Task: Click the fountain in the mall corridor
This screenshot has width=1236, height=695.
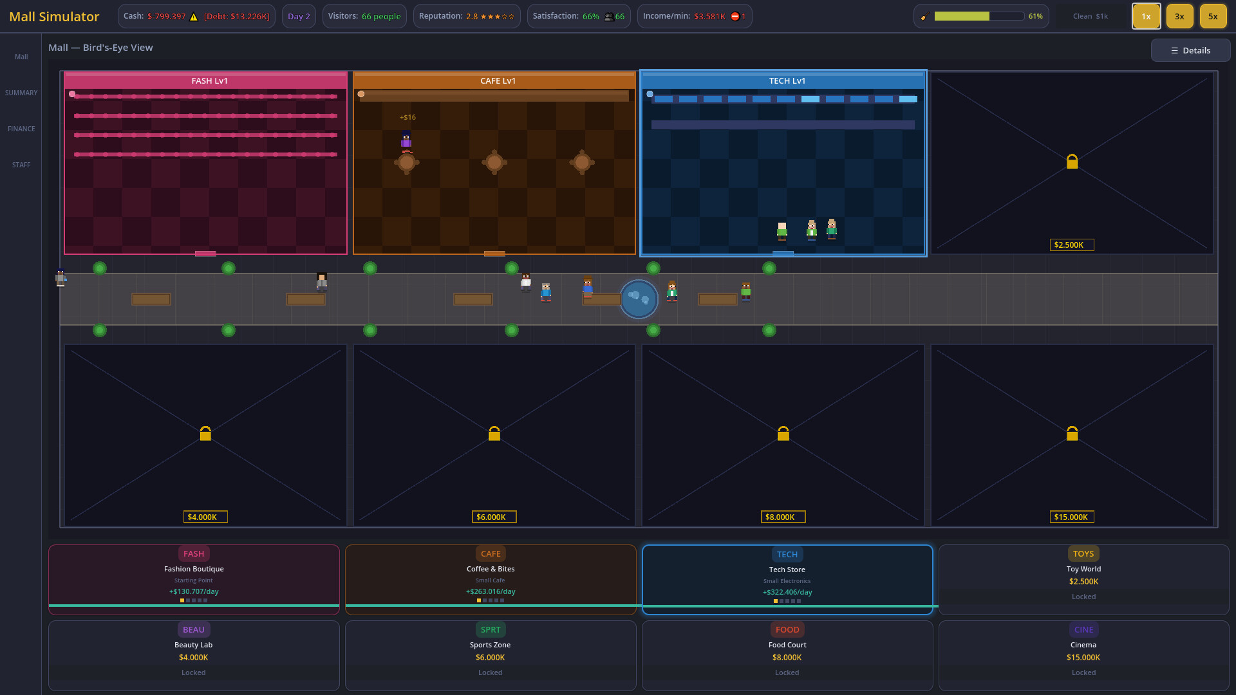Action: [x=639, y=299]
